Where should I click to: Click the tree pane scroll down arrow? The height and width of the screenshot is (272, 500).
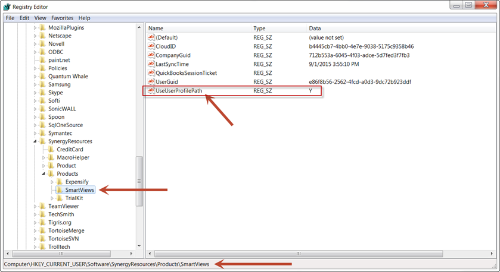point(139,246)
